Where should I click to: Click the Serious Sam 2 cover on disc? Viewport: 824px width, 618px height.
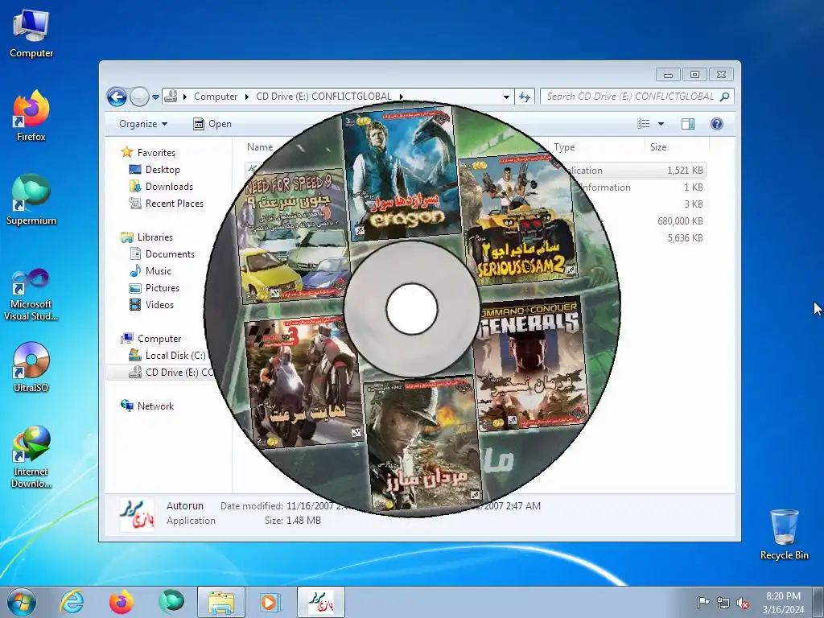(517, 219)
